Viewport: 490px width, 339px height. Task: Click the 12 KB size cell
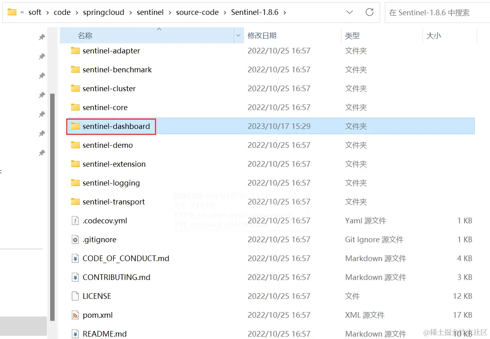click(462, 296)
